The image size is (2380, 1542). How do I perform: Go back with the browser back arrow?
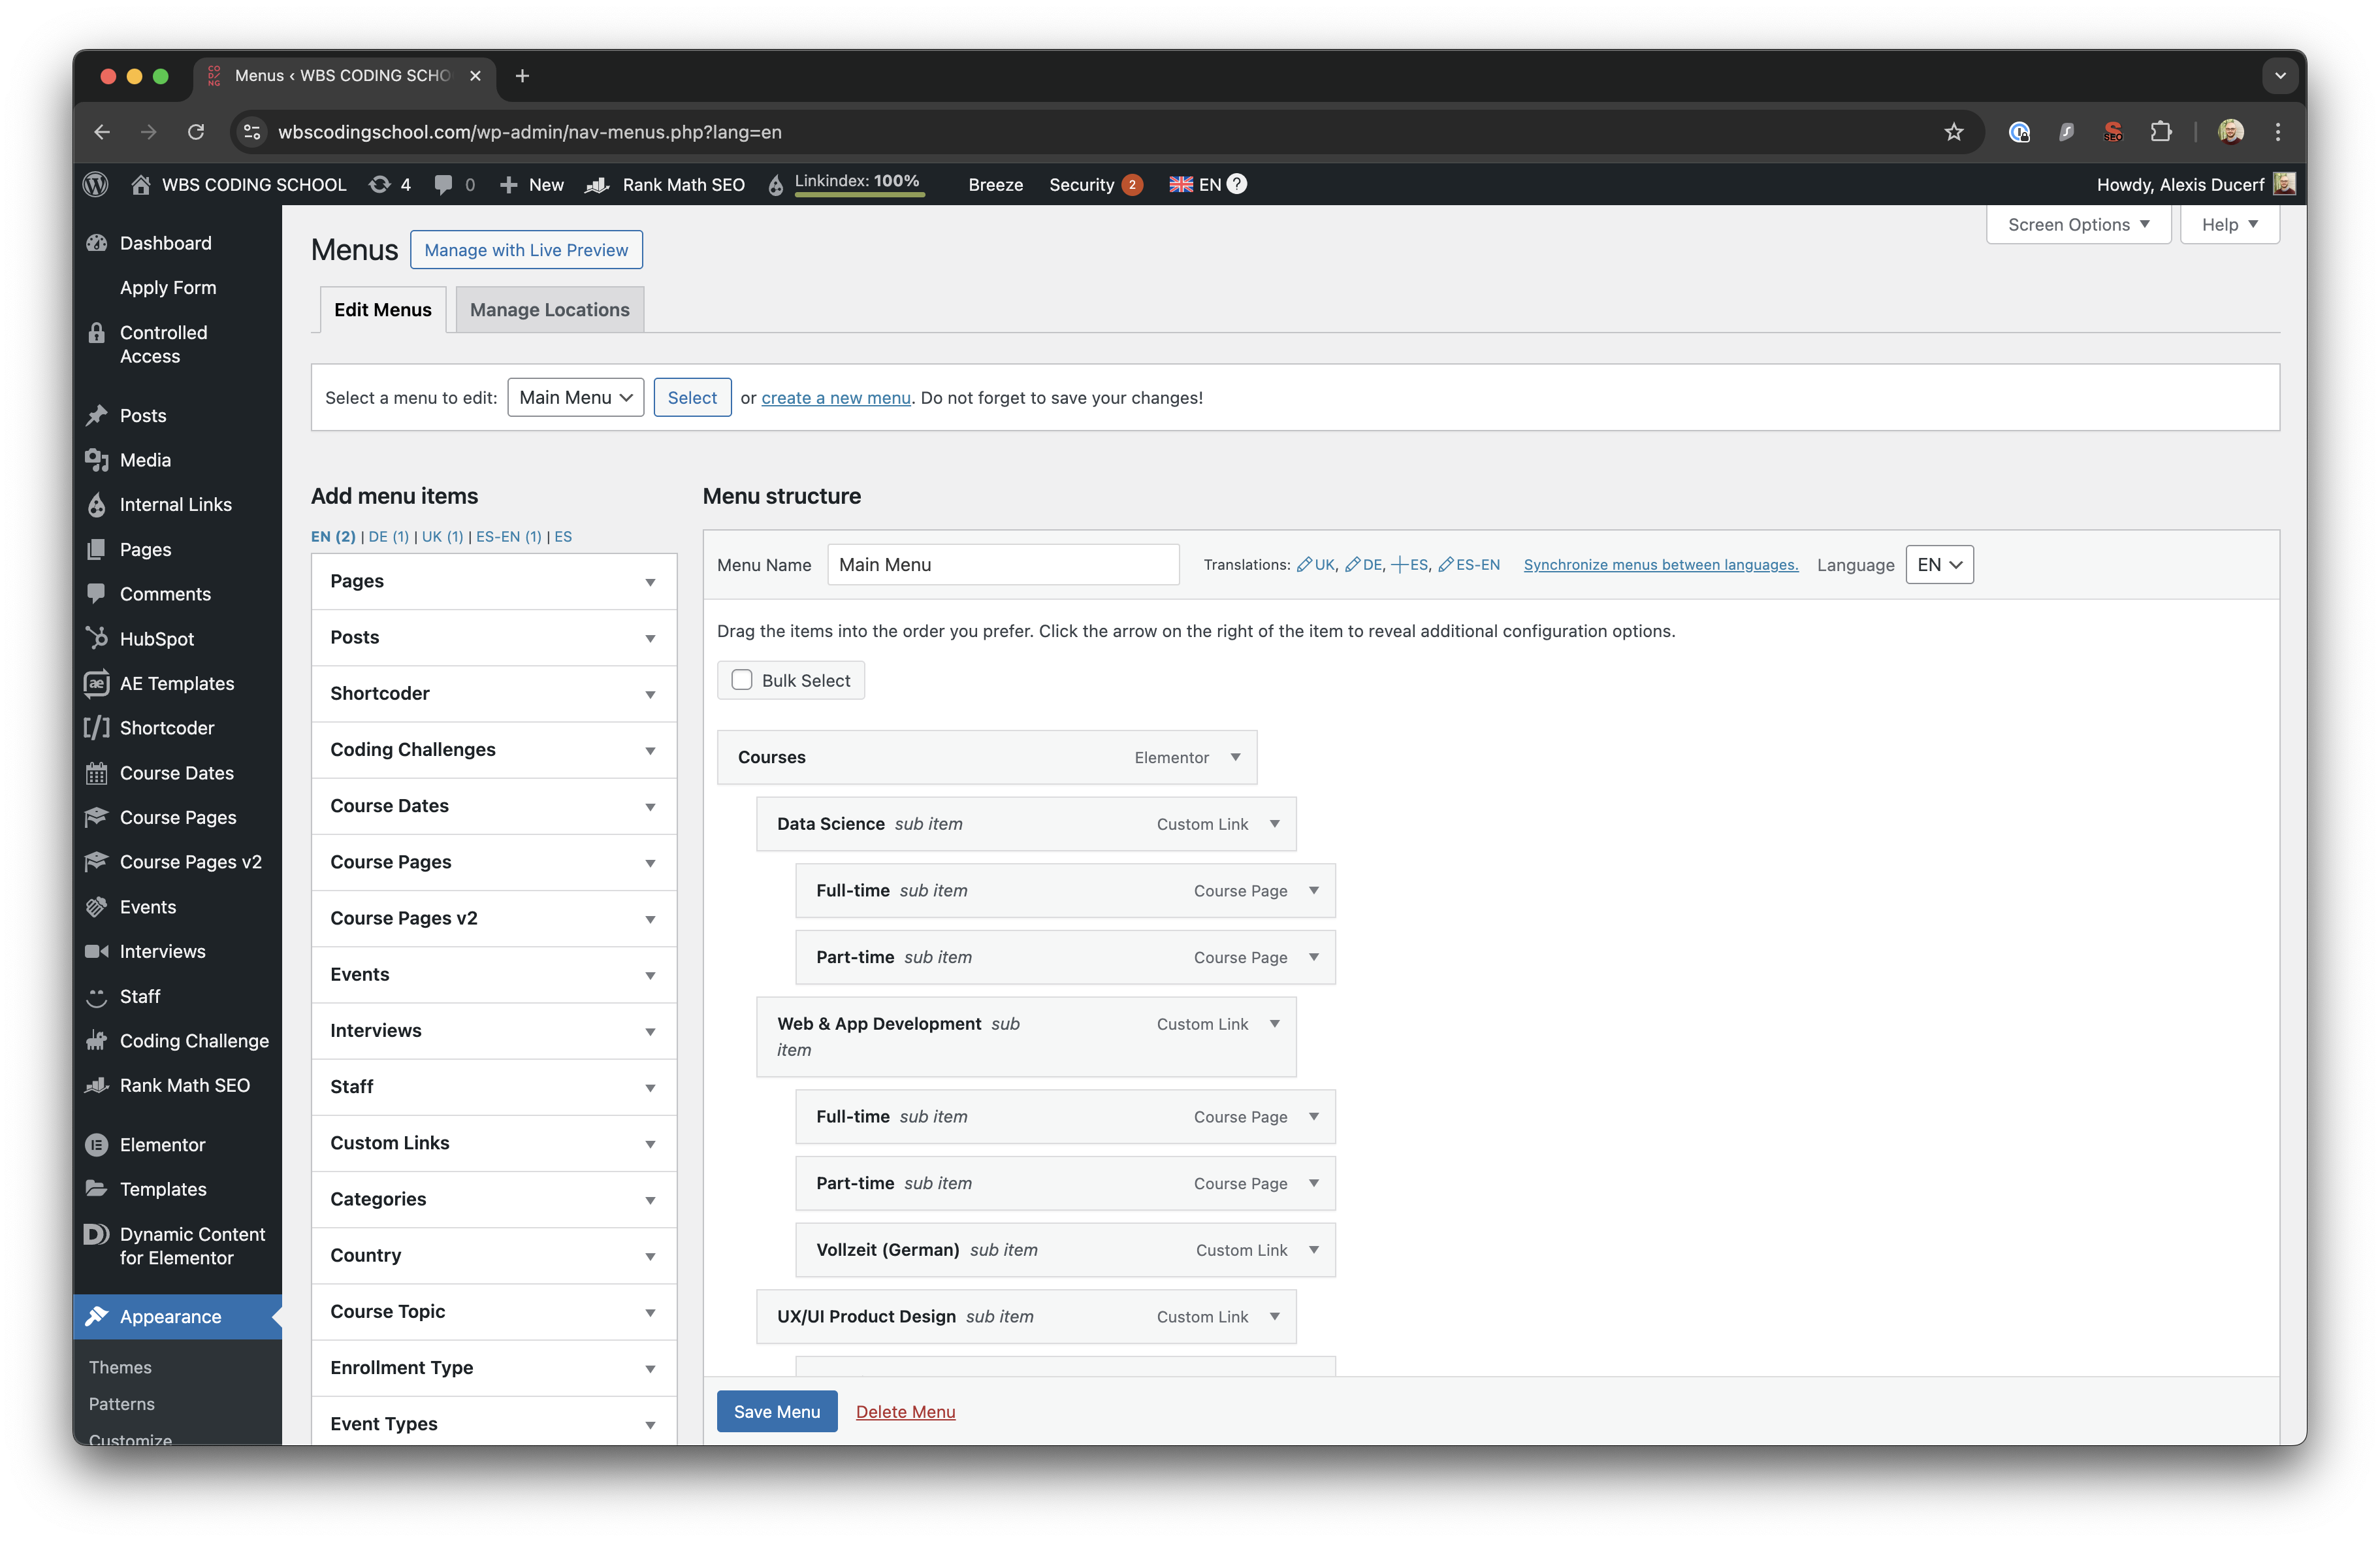102,132
